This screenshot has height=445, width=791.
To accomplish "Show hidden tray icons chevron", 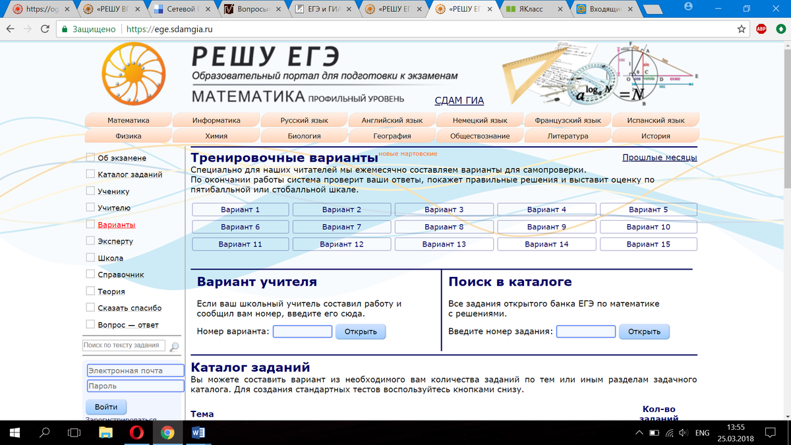I will (639, 432).
